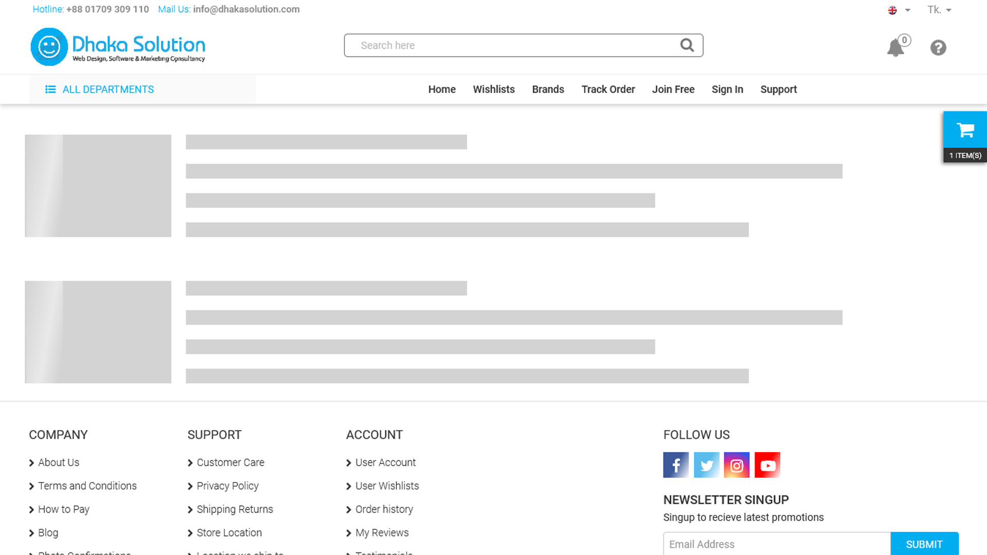The width and height of the screenshot is (987, 555).
Task: Open Brands in navigation
Action: pyautogui.click(x=548, y=89)
